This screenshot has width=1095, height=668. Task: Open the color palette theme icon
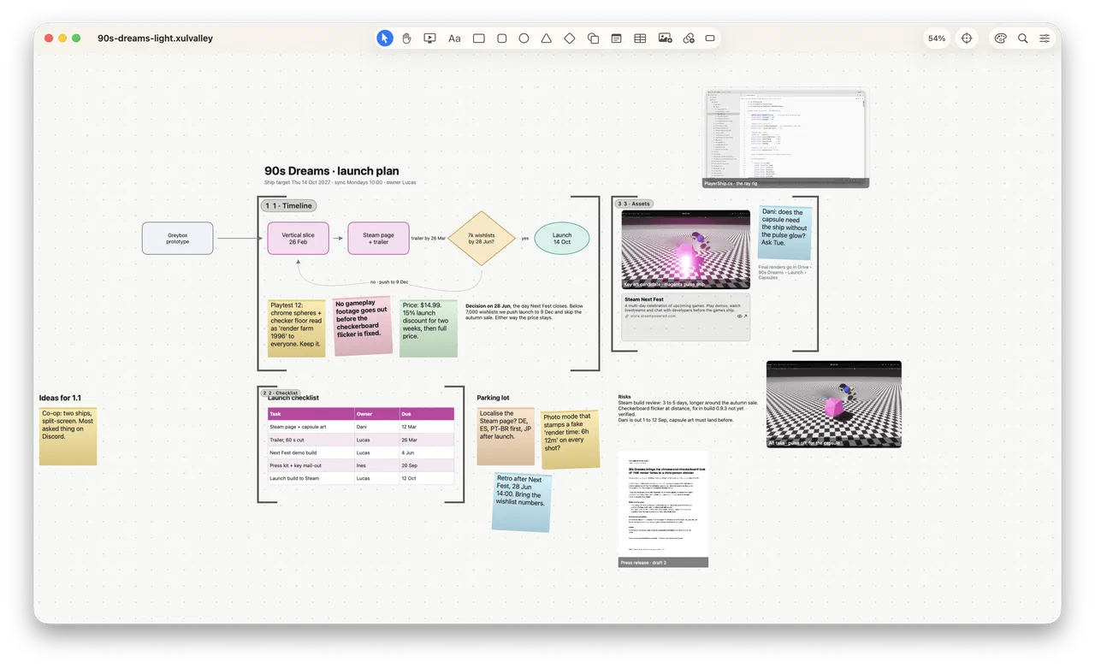(1000, 38)
